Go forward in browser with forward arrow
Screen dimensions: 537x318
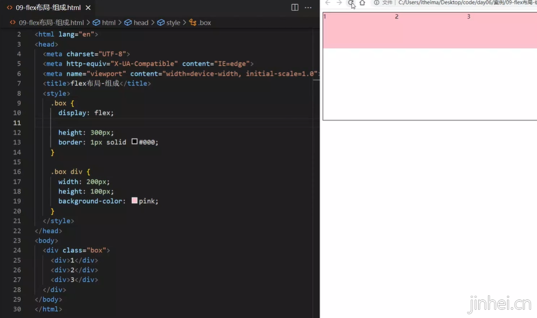click(x=339, y=3)
